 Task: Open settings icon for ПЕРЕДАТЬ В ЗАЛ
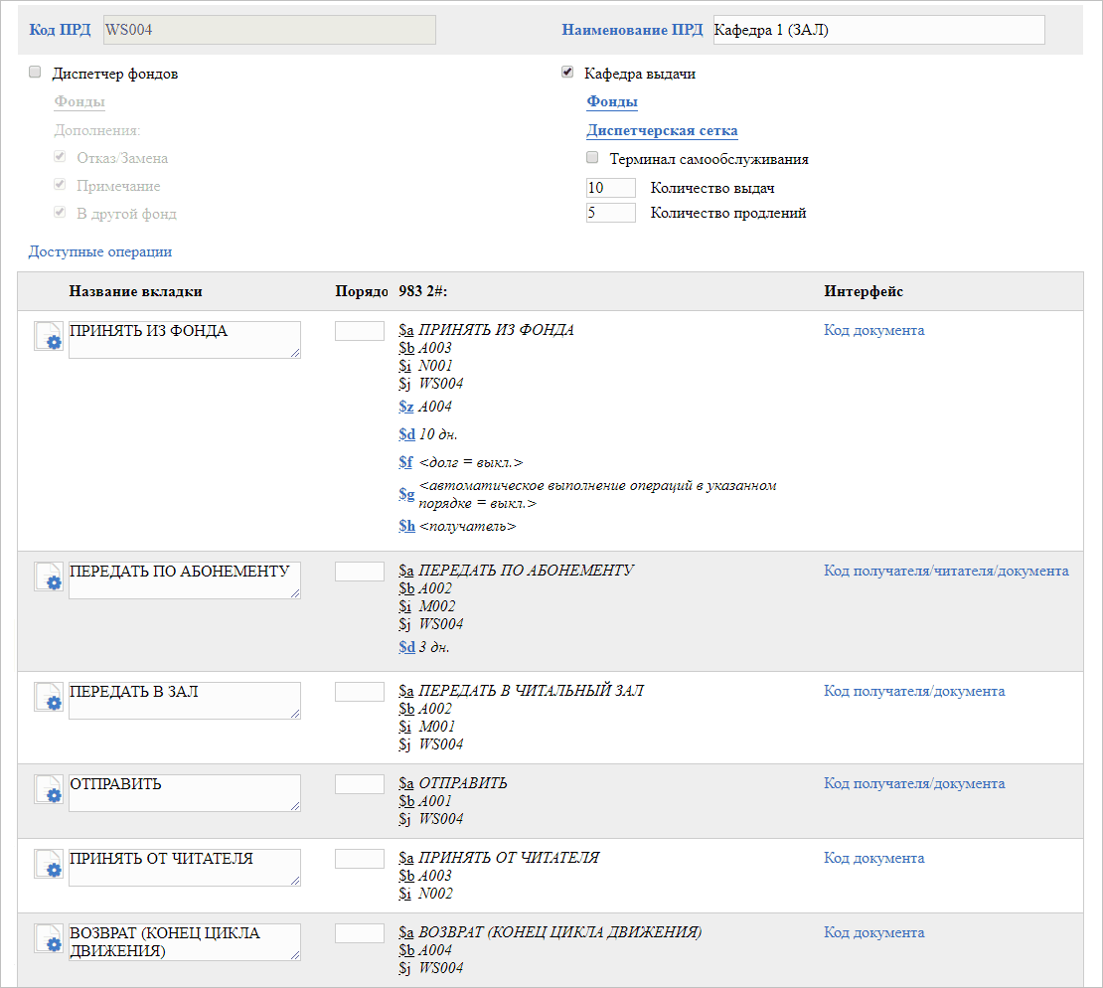49,698
